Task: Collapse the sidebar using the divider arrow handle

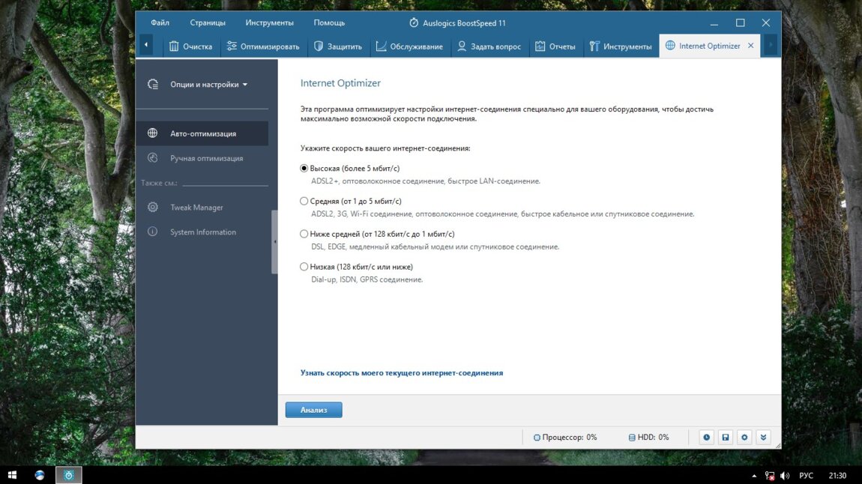Action: [274, 242]
